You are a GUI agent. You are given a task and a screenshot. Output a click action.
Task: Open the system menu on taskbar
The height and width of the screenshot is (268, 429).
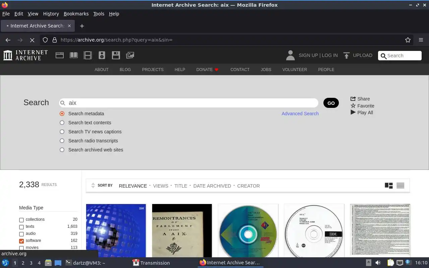(5, 263)
